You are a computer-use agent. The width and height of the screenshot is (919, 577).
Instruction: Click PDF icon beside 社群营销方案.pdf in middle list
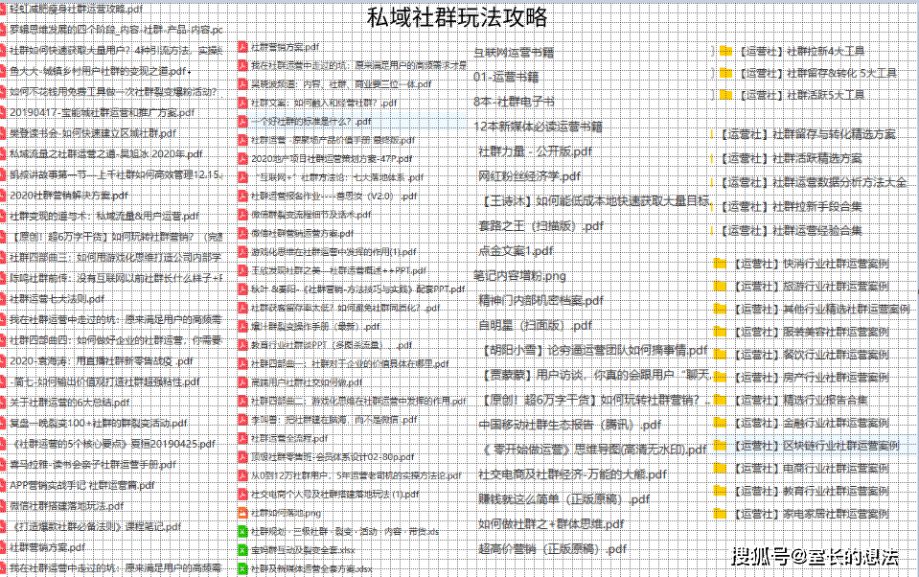tap(242, 47)
